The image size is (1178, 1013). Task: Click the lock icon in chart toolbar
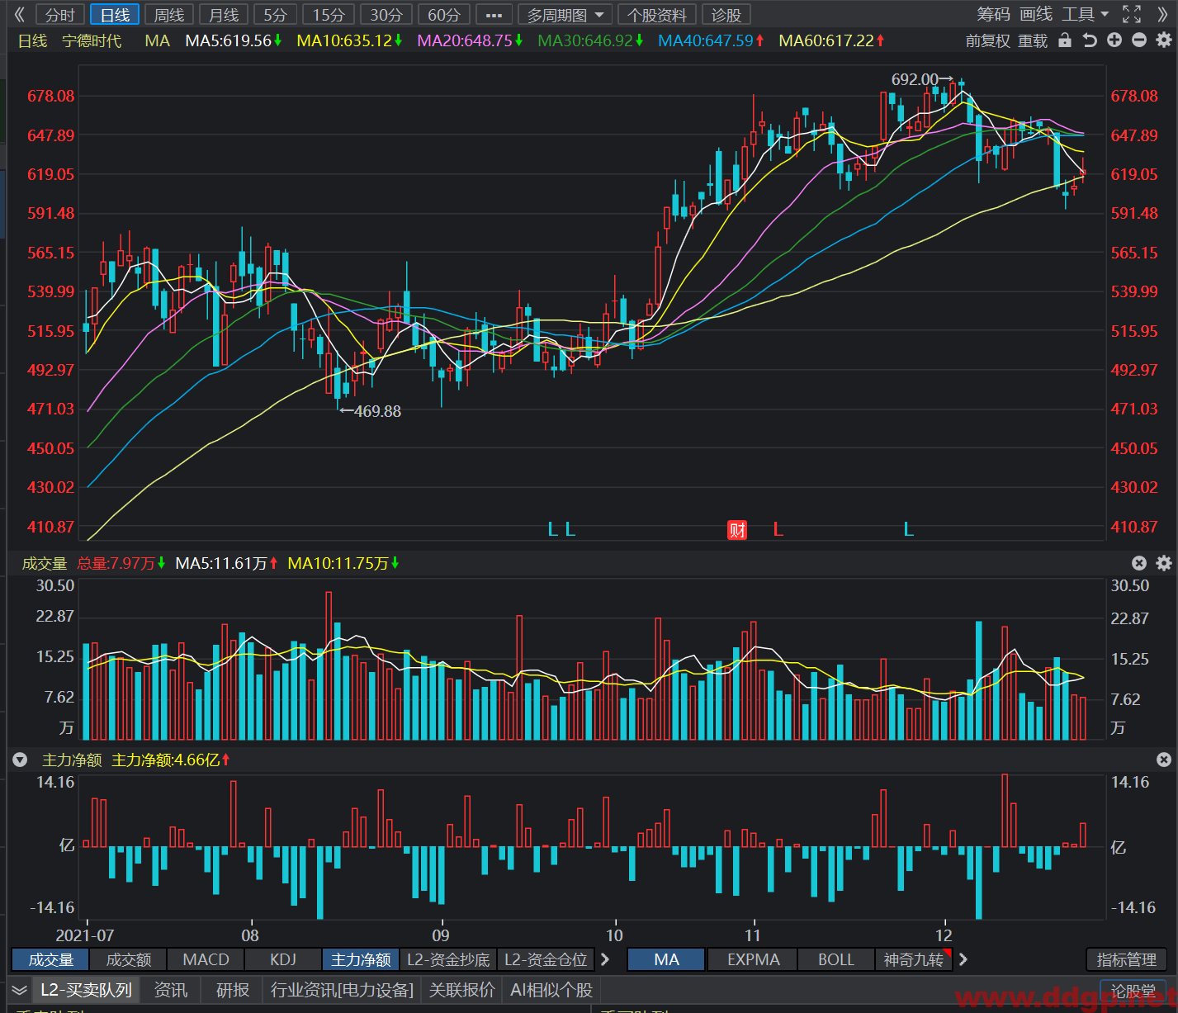pyautogui.click(x=1065, y=40)
